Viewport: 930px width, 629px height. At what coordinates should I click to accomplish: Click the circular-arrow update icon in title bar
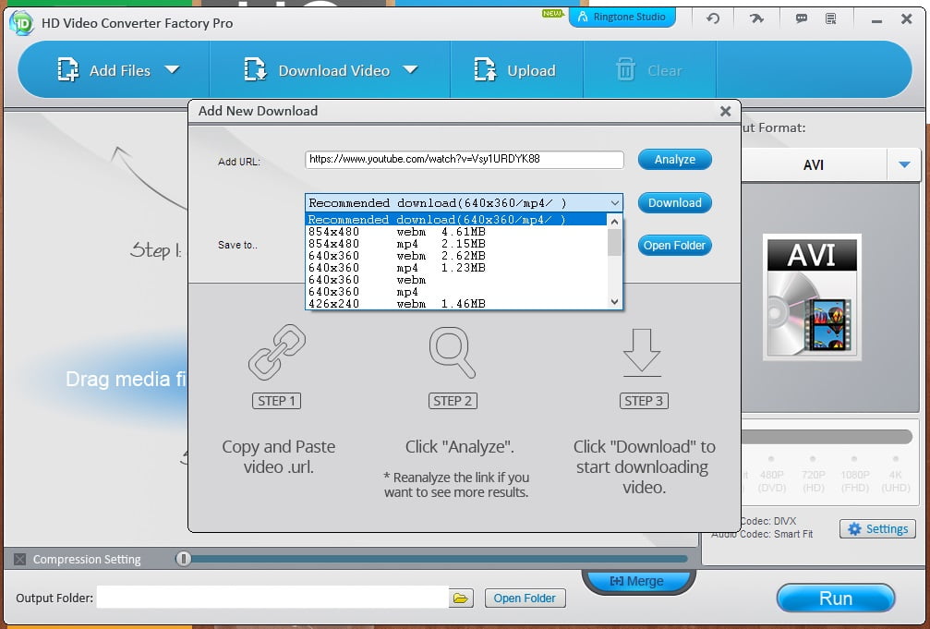tap(712, 18)
